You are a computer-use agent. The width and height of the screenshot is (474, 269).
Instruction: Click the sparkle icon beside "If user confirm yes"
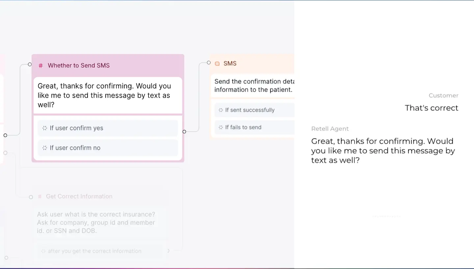click(x=45, y=128)
